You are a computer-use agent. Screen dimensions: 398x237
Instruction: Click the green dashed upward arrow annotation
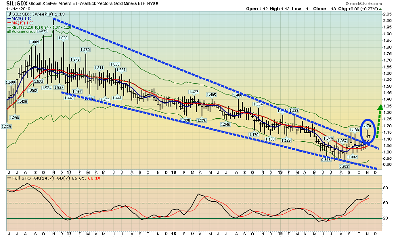379,121
